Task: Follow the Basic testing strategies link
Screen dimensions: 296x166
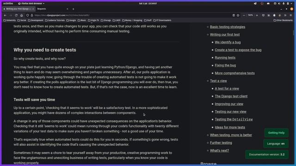Action: tap(228, 27)
